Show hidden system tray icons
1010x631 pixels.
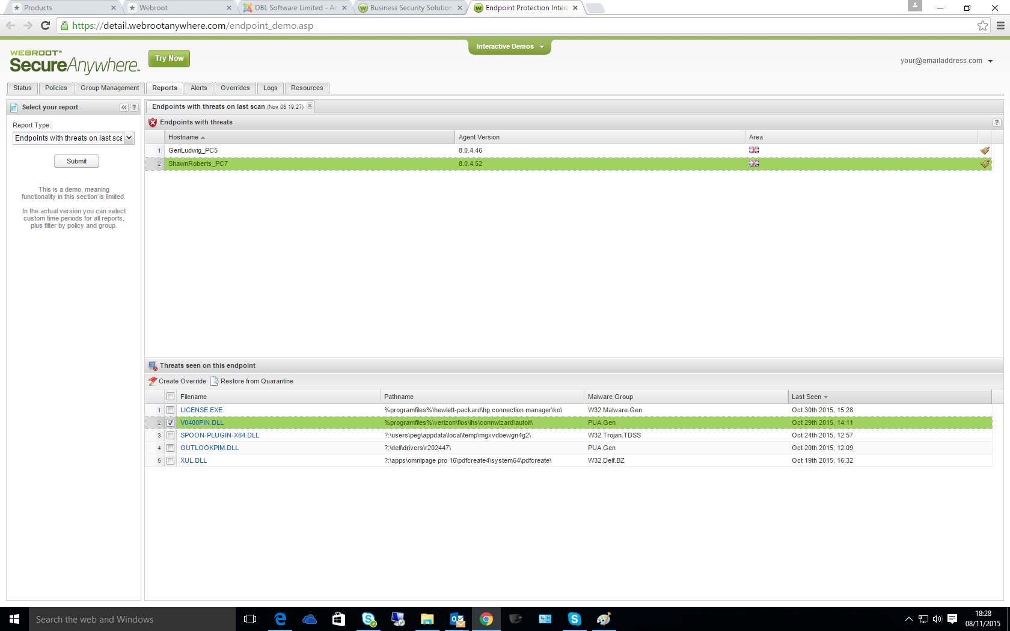point(908,619)
